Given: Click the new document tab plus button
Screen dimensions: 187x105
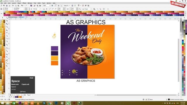Looking at the screenshot, I should [27, 17].
